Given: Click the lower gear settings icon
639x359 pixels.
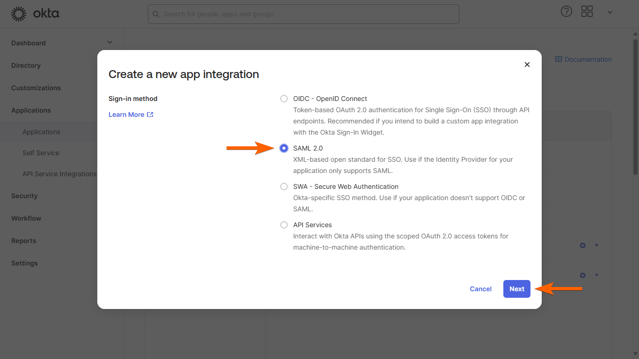Looking at the screenshot, I should [x=583, y=275].
